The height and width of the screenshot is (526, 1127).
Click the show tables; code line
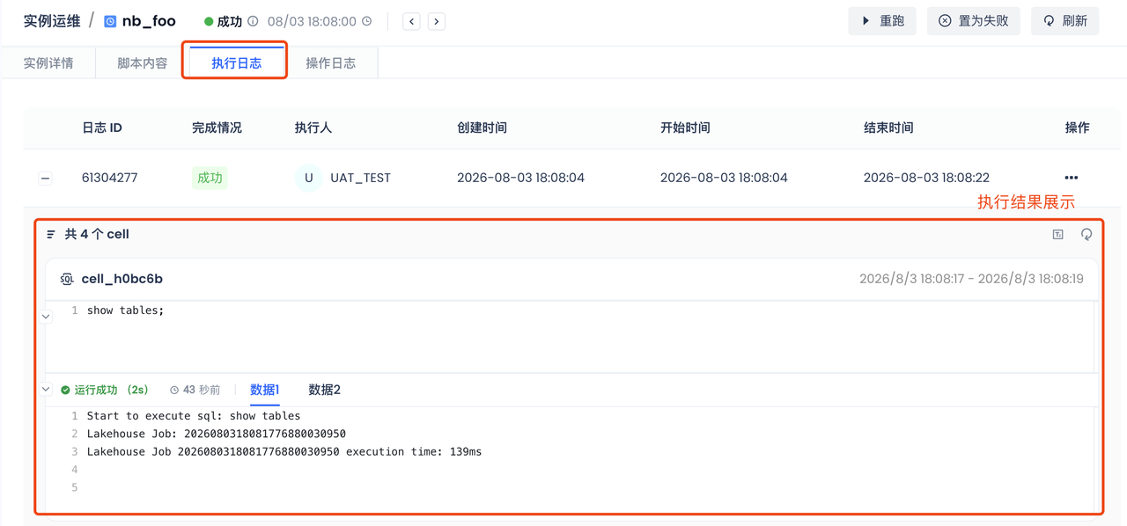(125, 310)
